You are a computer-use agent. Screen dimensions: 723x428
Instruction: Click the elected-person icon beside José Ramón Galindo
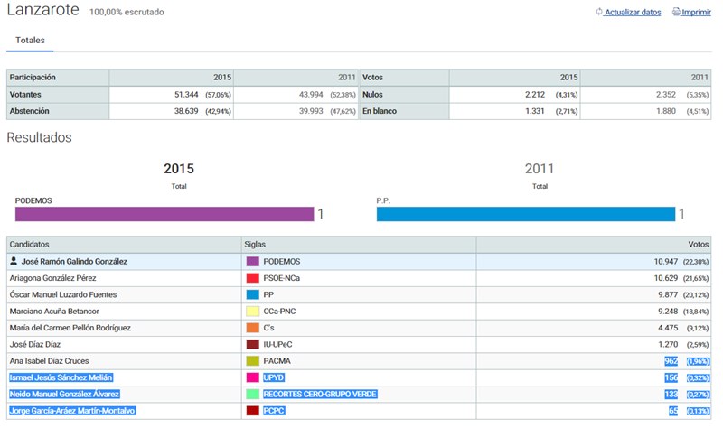(x=14, y=261)
